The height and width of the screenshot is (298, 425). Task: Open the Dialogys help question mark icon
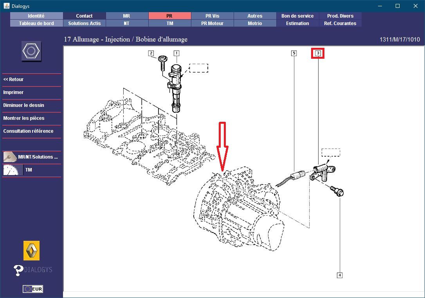tap(18, 270)
